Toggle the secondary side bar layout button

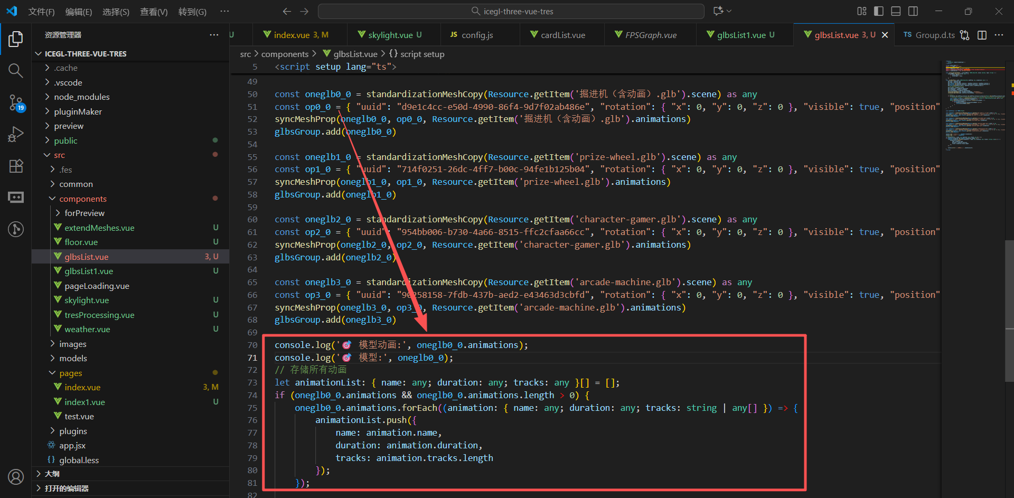[913, 11]
